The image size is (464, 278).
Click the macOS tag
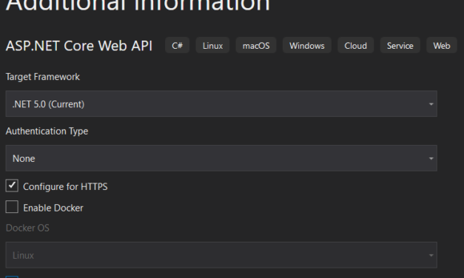click(256, 46)
